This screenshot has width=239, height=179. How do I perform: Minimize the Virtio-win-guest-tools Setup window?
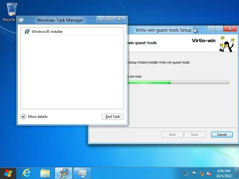coord(212,29)
